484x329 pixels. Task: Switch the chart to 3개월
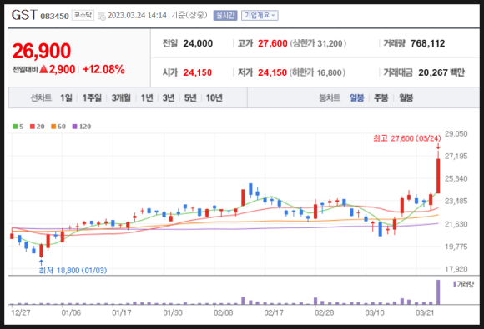click(x=121, y=98)
